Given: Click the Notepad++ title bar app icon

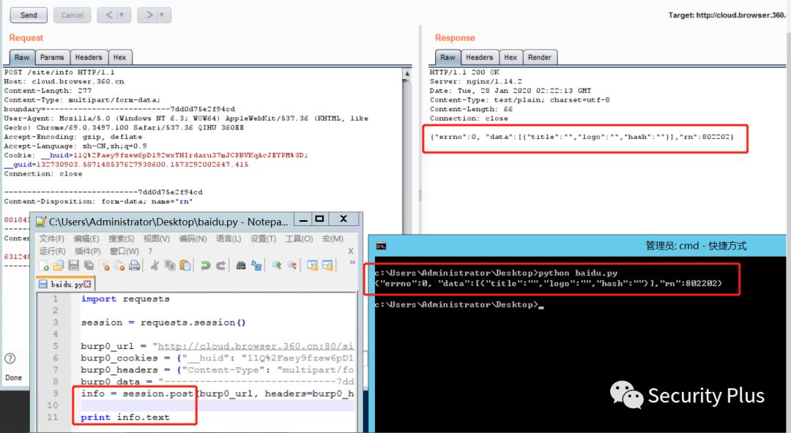Looking at the screenshot, I should tap(41, 222).
